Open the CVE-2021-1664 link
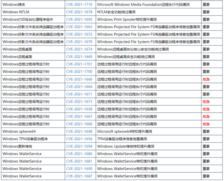Image resolution: width=224 pixels, height=181 pixels. pyautogui.click(x=79, y=87)
